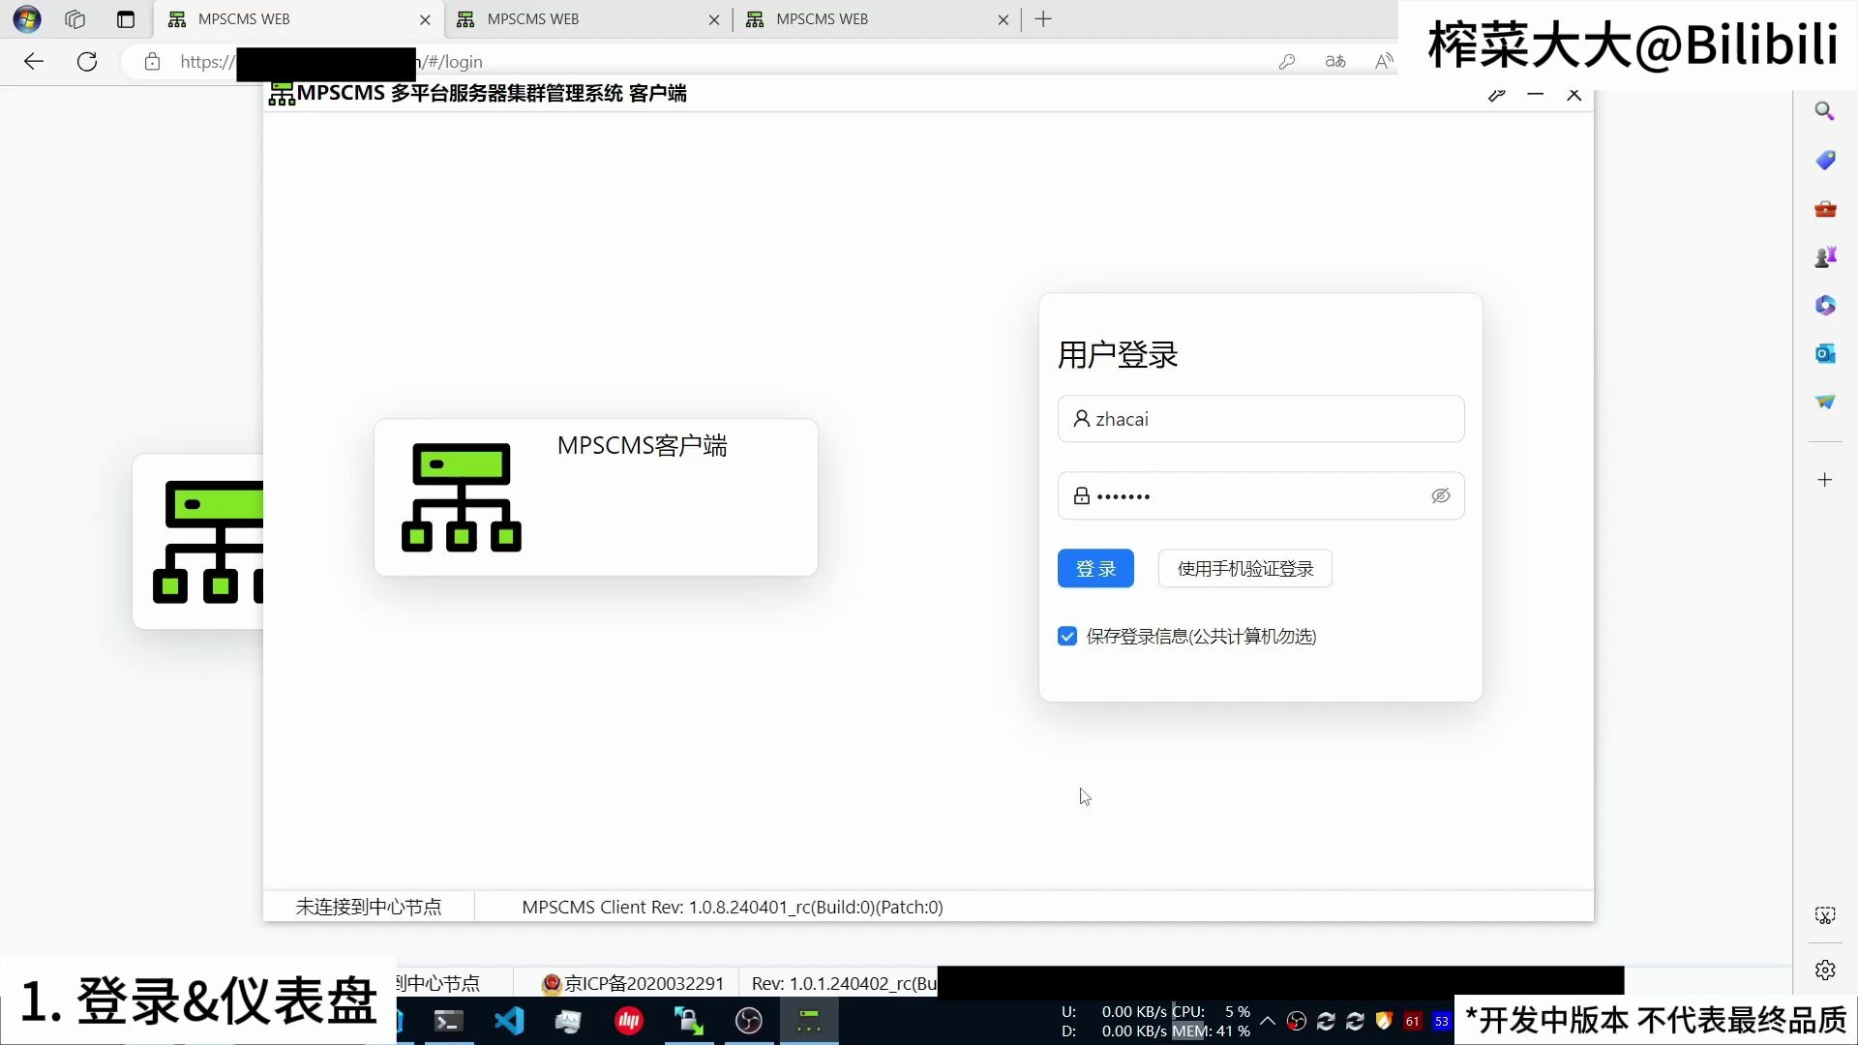Click the pin icon in client titlebar
The image size is (1858, 1045).
pyautogui.click(x=1497, y=94)
